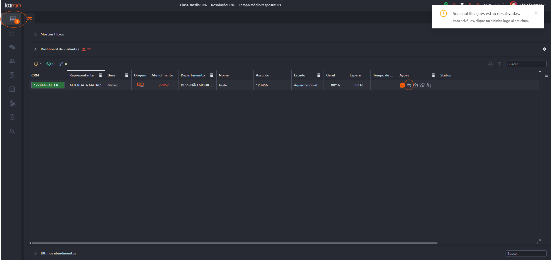Open atendimento number 77852 link
The image size is (551, 260).
pos(164,85)
